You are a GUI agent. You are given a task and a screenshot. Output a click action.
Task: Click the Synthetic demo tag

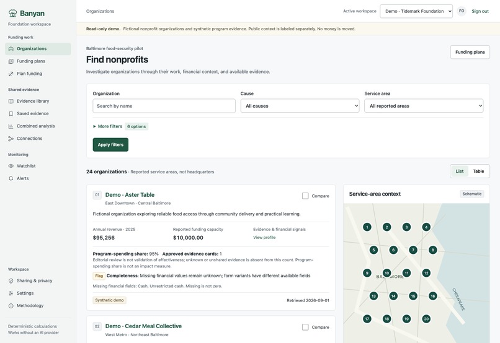pos(109,300)
